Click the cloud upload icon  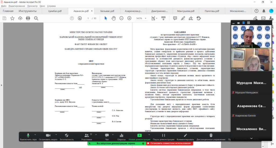click(20, 18)
